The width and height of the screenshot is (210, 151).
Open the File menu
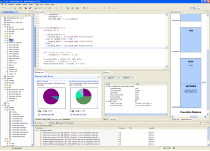click(2, 4)
